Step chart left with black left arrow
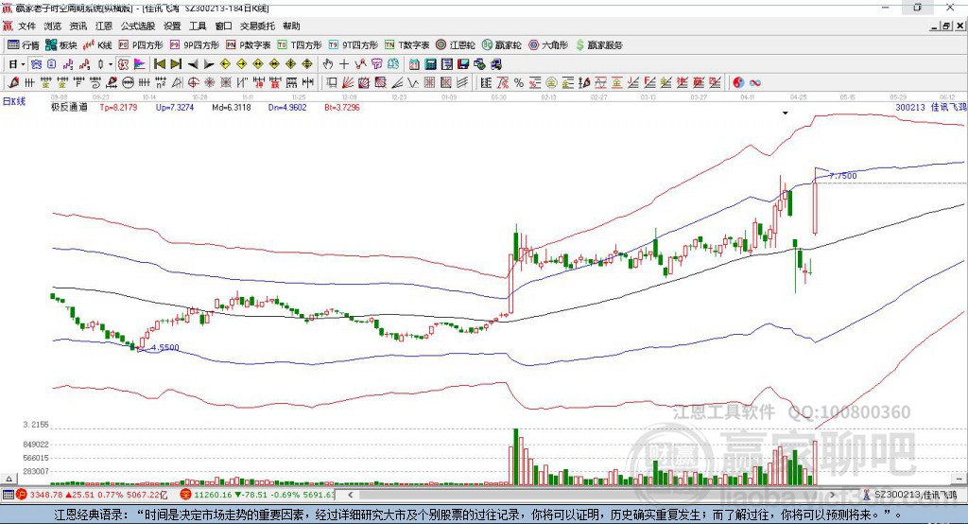This screenshot has height=524, width=968. coord(193,64)
